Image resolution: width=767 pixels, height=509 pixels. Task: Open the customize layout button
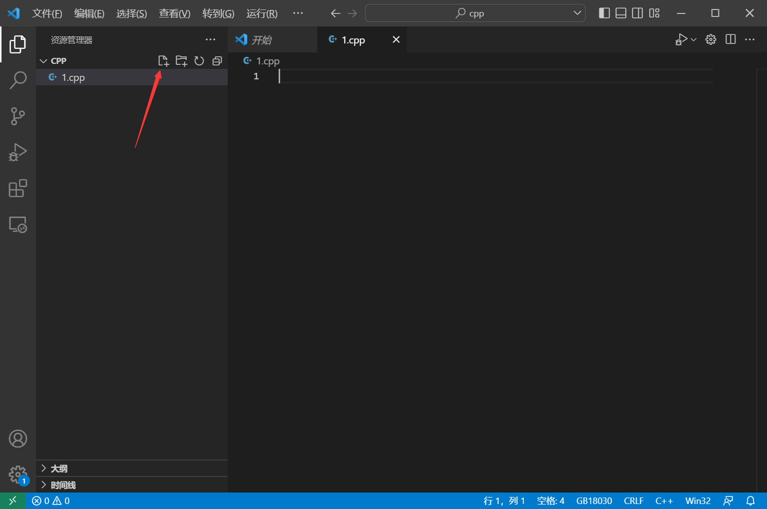tap(654, 13)
